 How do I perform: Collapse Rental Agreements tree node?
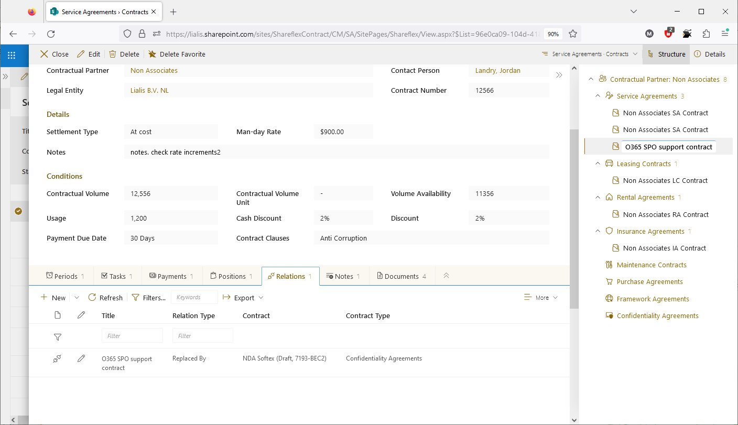(598, 197)
